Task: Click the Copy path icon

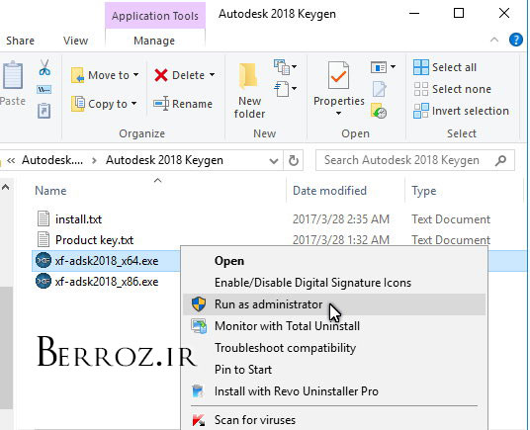Action: (x=44, y=90)
